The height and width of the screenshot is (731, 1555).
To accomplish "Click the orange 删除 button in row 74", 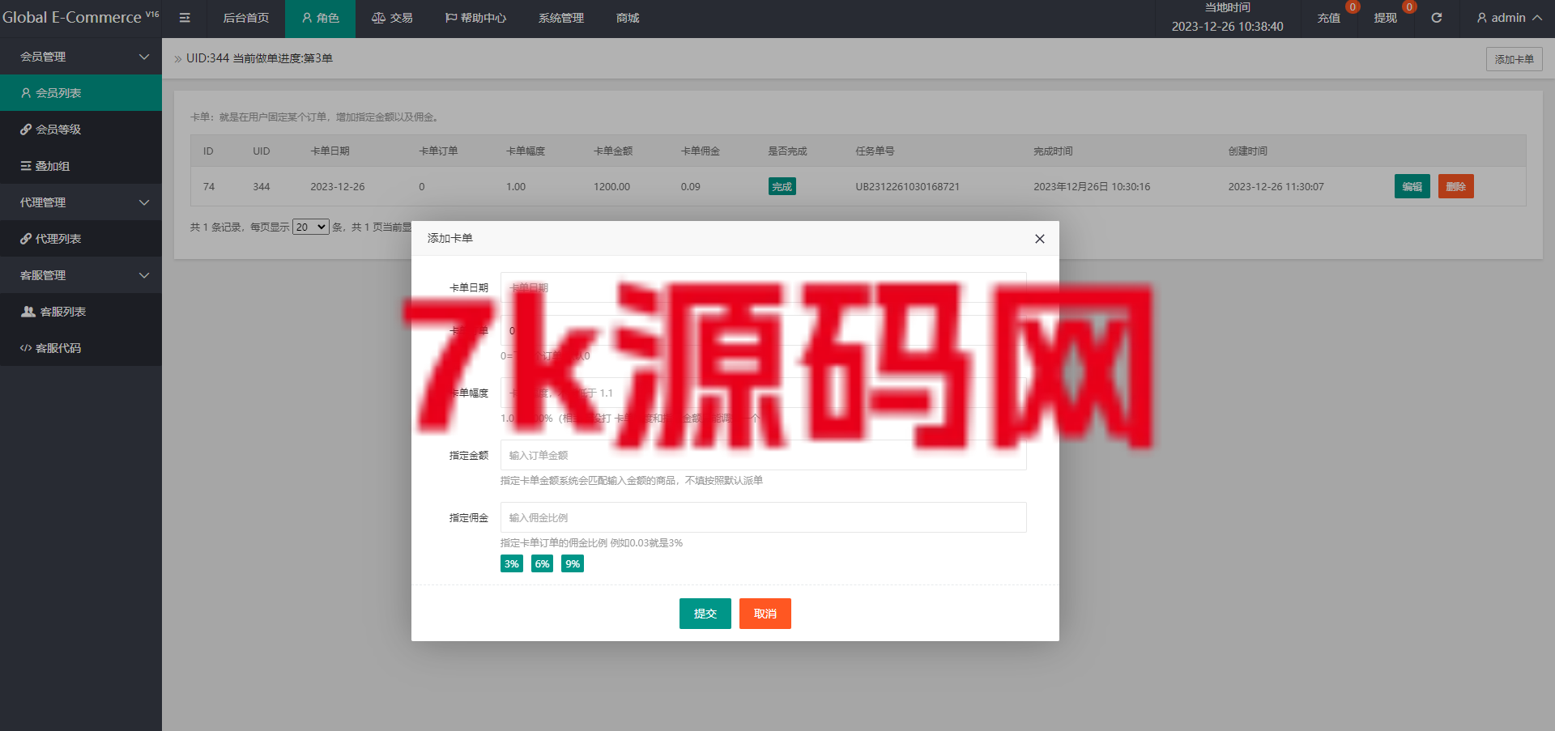I will [1455, 186].
